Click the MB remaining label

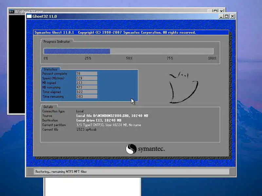tap(51, 87)
